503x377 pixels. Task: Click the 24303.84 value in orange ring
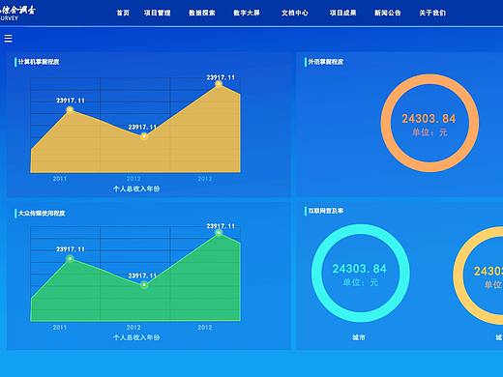(x=429, y=119)
